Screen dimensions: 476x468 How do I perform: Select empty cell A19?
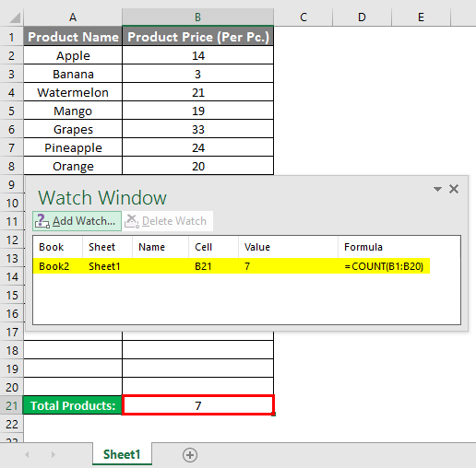coord(73,369)
